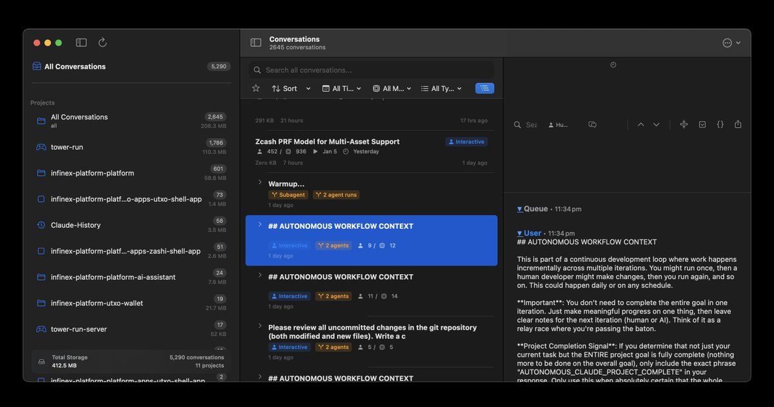Click the share export icon
This screenshot has width=774, height=407.
click(738, 124)
